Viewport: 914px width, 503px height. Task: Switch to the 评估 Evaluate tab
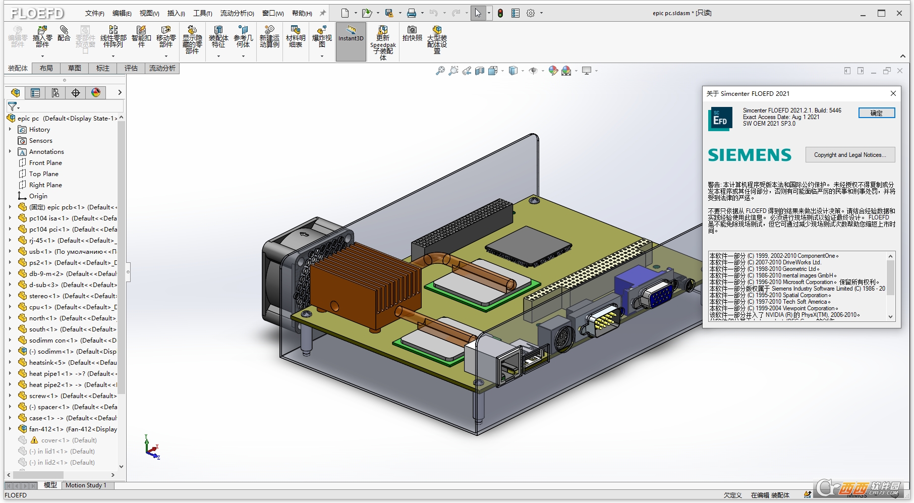(131, 68)
